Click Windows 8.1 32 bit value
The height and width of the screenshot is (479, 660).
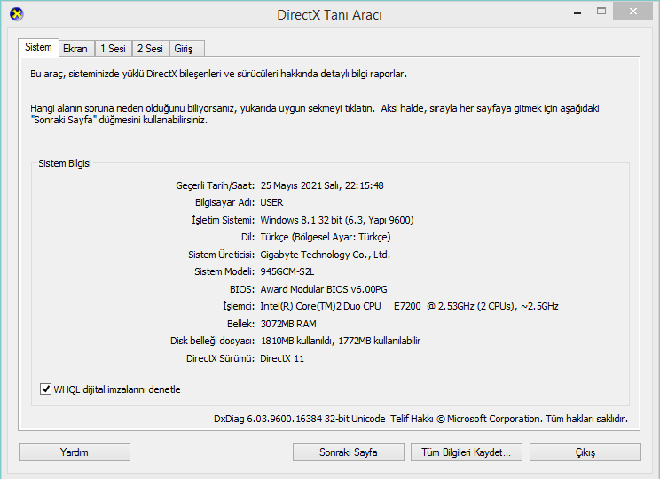coord(337,220)
